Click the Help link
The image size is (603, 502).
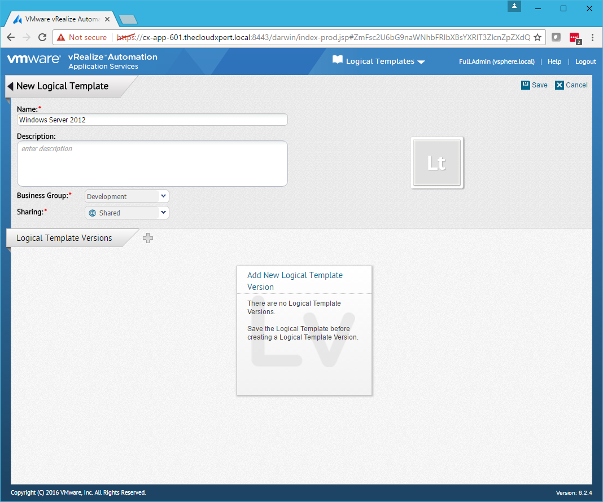(554, 61)
